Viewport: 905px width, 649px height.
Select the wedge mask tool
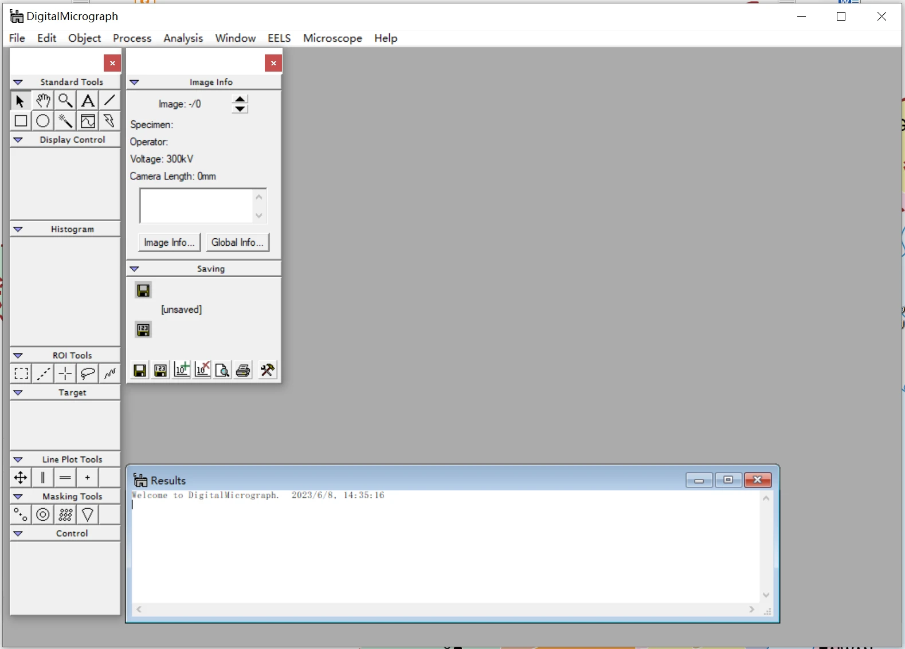pos(88,514)
